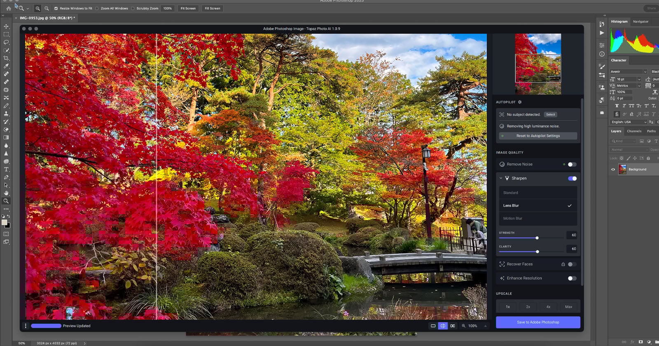
Task: Turn on Enhance Resolution switch
Action: (572, 278)
